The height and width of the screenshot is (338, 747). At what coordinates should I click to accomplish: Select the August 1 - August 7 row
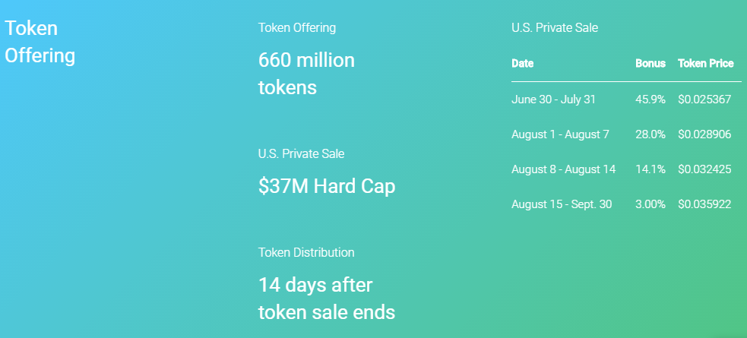tap(626, 134)
